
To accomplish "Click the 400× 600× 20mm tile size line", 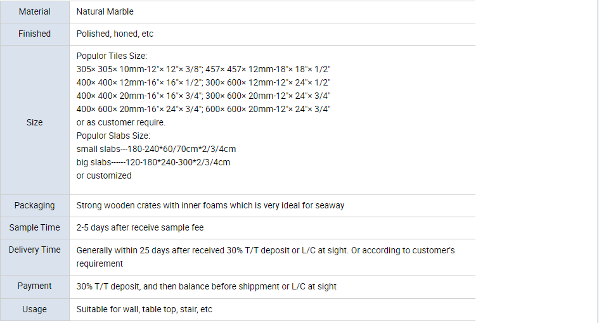I will [x=203, y=109].
